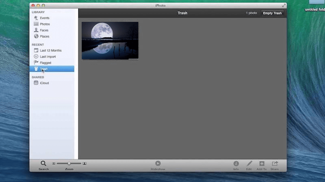Click the Last Import clock icon
This screenshot has width=325, height=182.
tap(36, 56)
